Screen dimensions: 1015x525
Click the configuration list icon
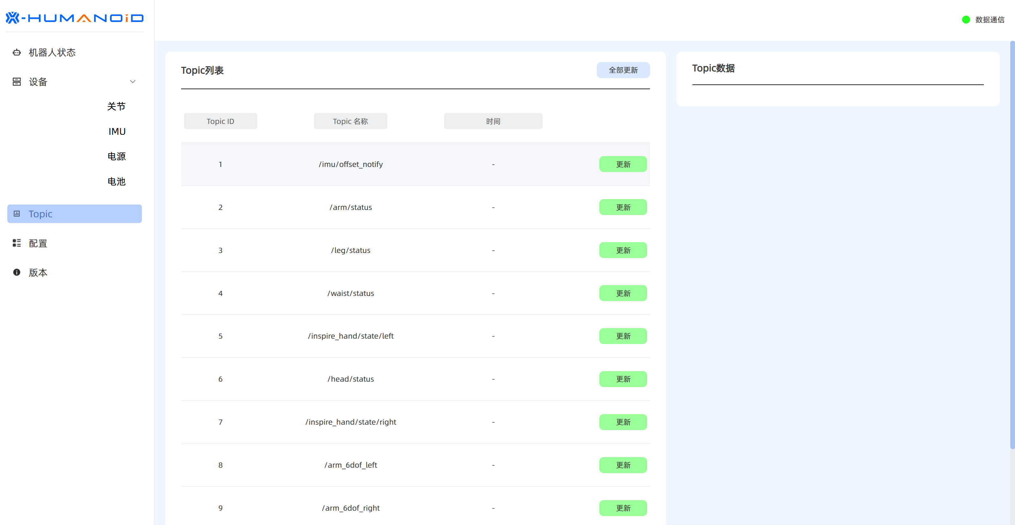pos(17,243)
